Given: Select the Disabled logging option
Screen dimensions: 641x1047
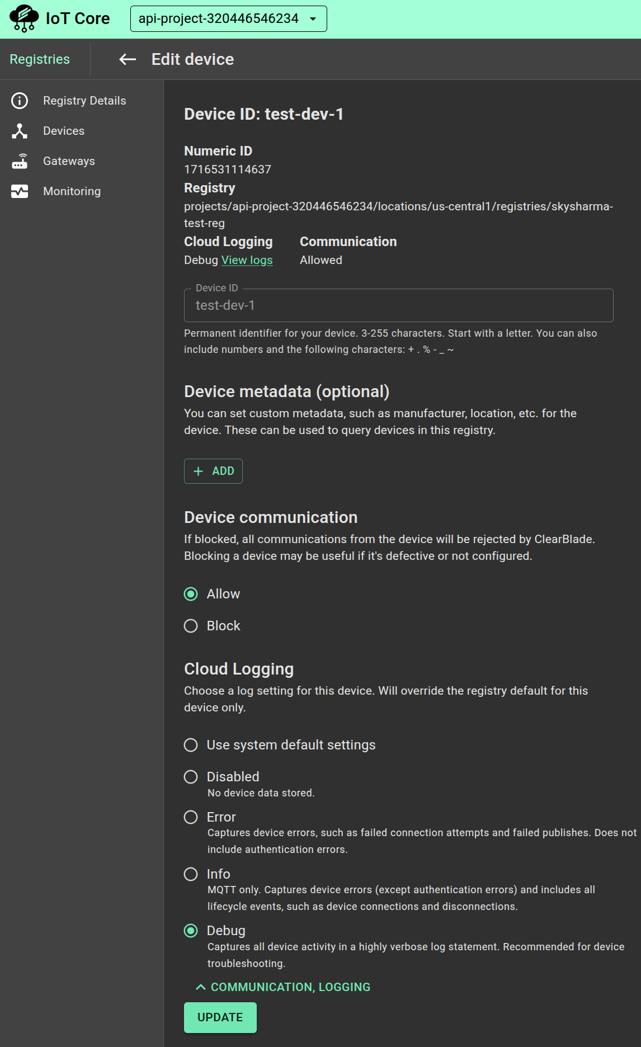Looking at the screenshot, I should pos(191,777).
